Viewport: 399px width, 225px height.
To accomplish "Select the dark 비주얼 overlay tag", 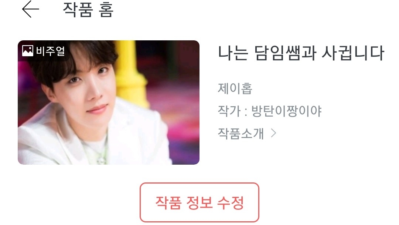I will coord(44,51).
